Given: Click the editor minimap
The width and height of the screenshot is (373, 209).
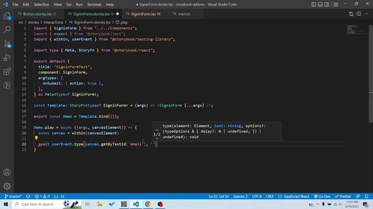Looking at the screenshot, I should point(357,30).
